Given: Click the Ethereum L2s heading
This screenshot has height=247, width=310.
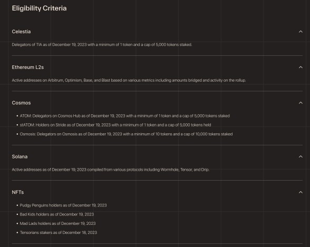Looking at the screenshot, I should [27, 67].
